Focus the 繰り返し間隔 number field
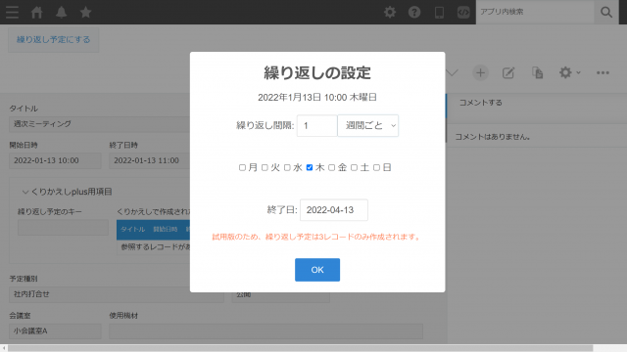Screen dimensions: 627x352 coord(316,126)
